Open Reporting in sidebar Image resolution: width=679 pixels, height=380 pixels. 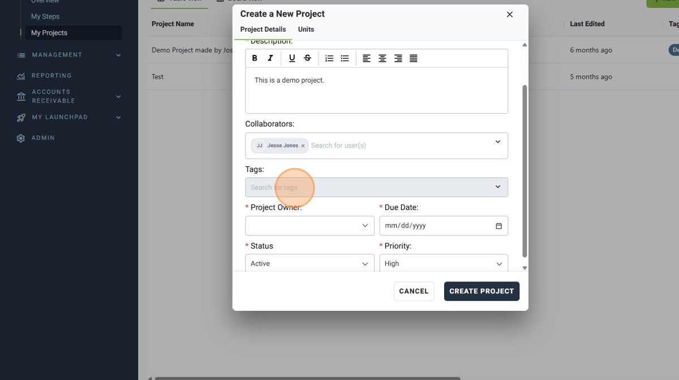(51, 76)
